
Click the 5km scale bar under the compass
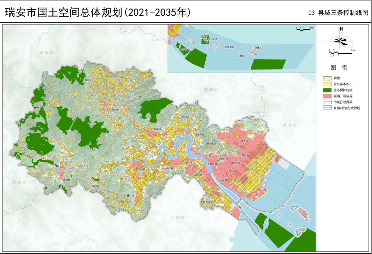pyautogui.click(x=341, y=52)
